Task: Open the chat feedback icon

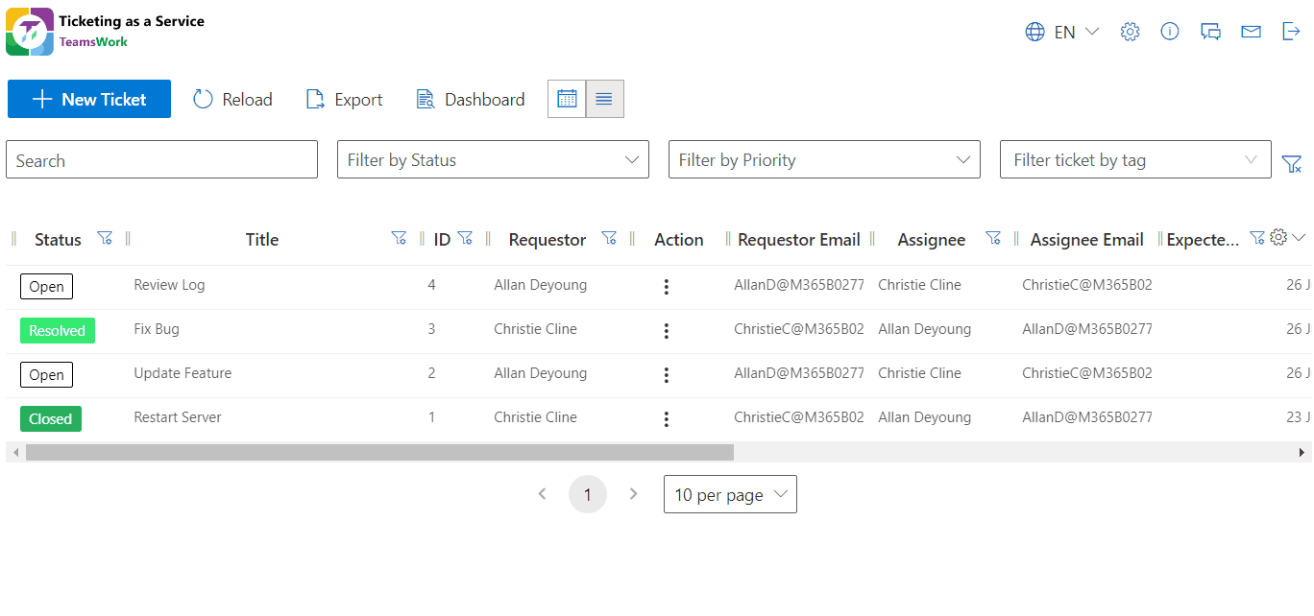Action: pos(1210,32)
